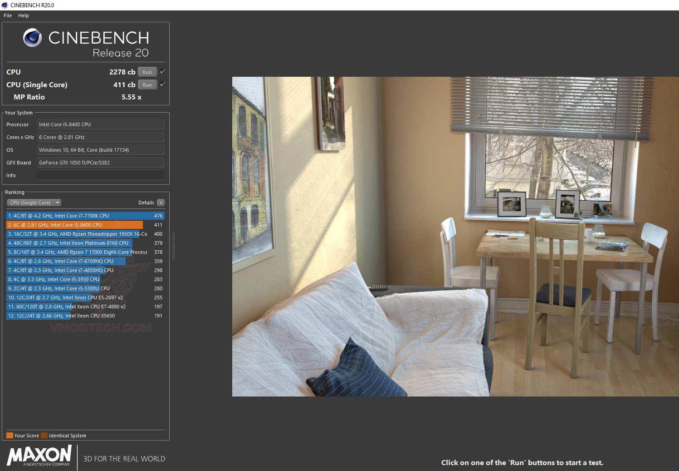
Task: Click the OS field showing Windows 10
Action: [100, 150]
